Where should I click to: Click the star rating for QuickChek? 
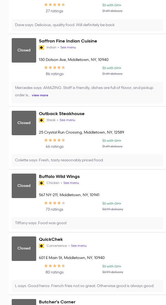click(55, 266)
